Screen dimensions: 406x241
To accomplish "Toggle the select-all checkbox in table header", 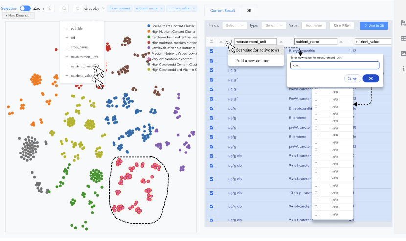I will pos(211,41).
